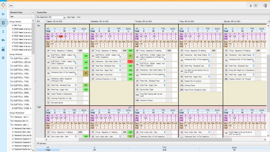Image resolution: width=270 pixels, height=152 pixels.
Task: Click the Next Week link
Action: coord(71,17)
